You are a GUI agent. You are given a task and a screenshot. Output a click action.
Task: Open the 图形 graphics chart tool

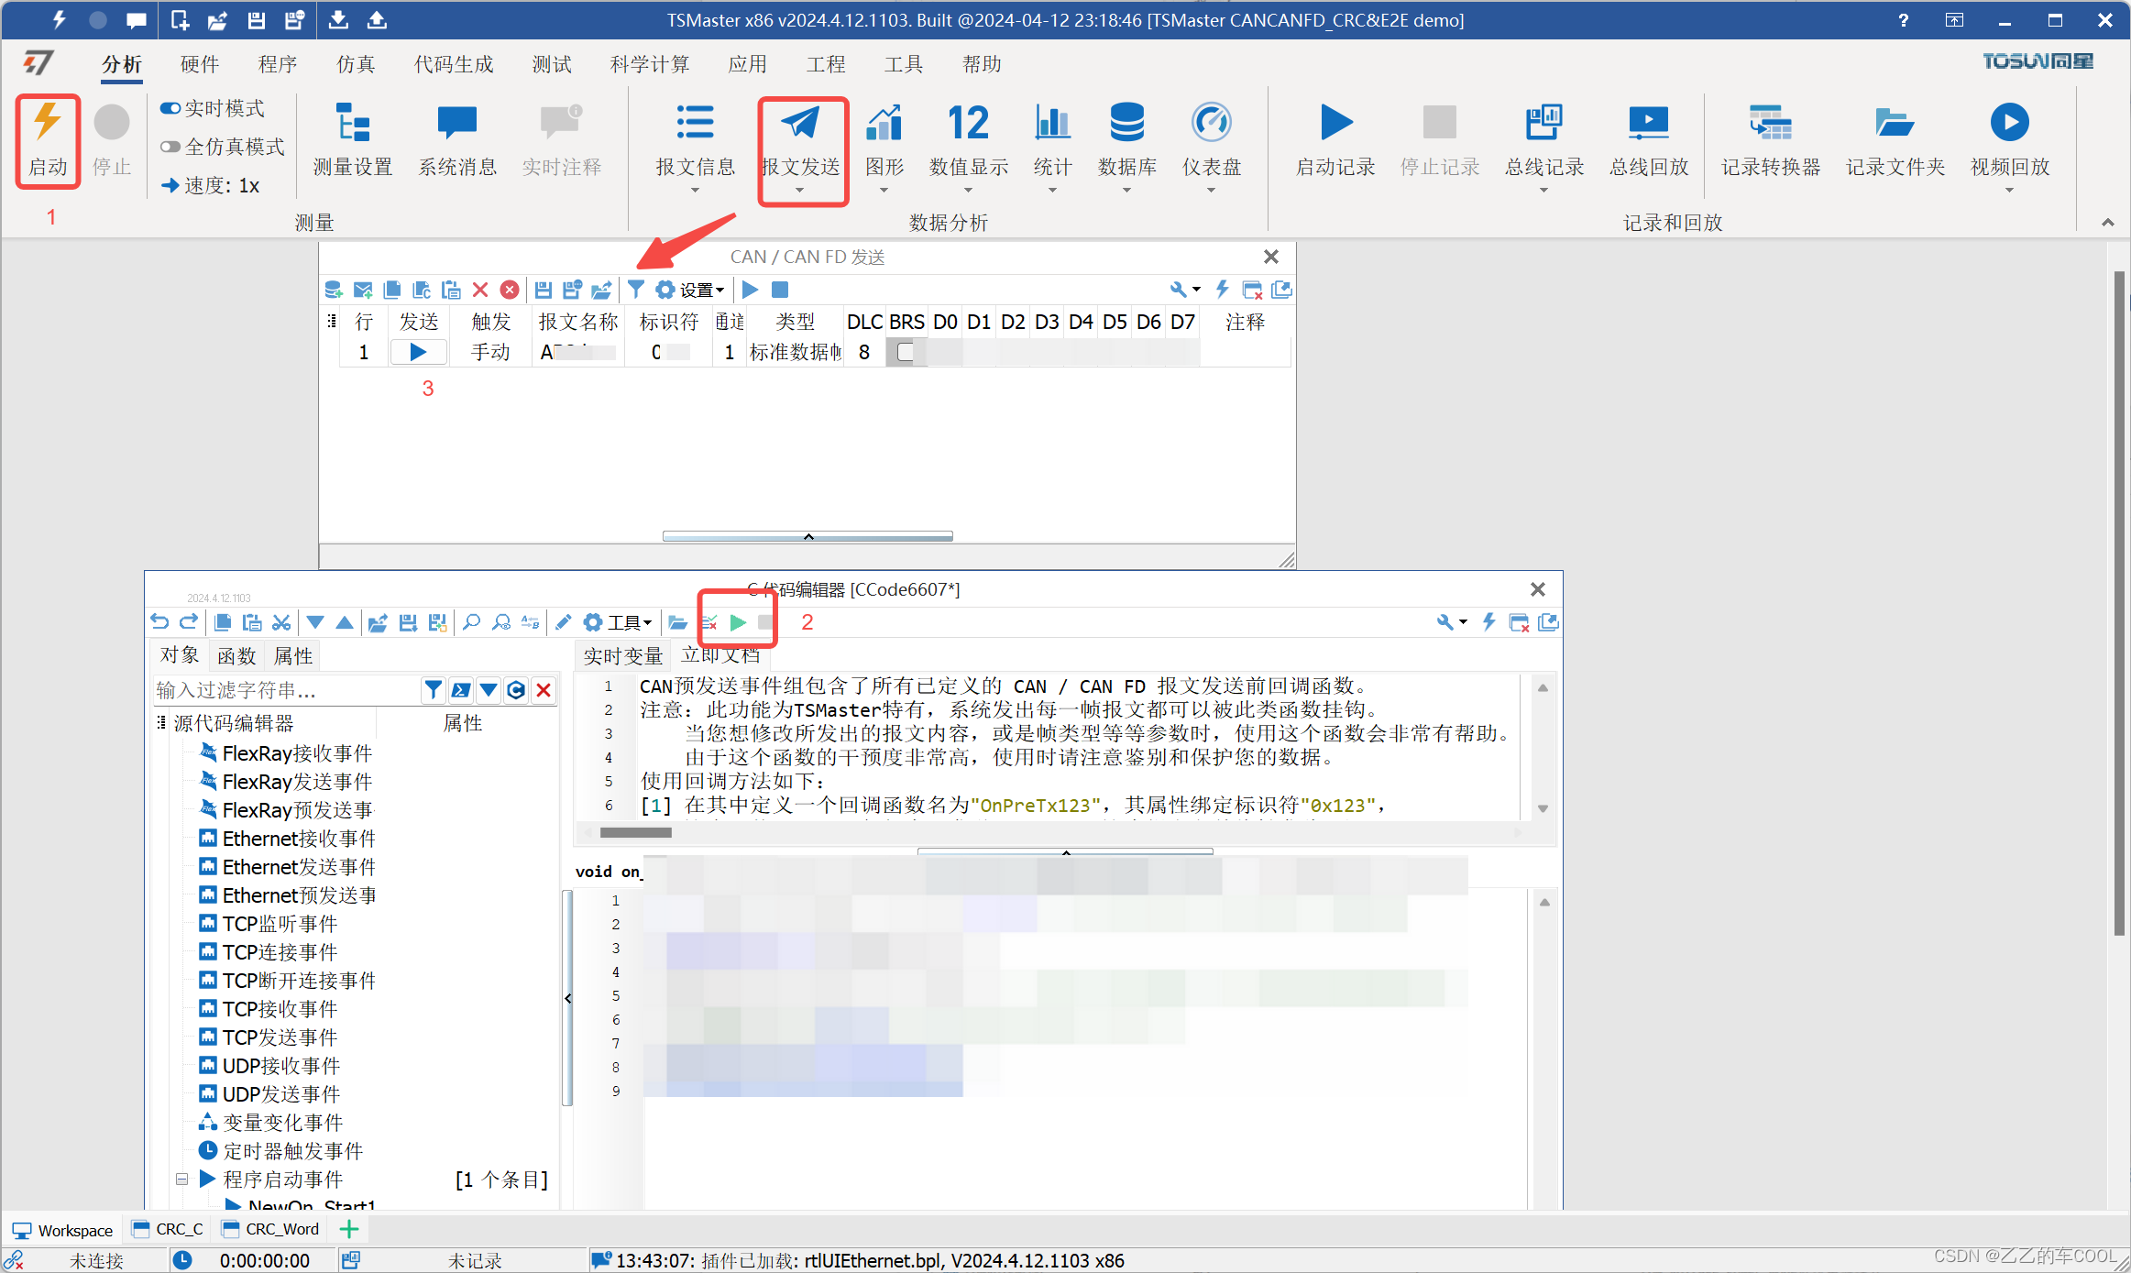click(884, 140)
